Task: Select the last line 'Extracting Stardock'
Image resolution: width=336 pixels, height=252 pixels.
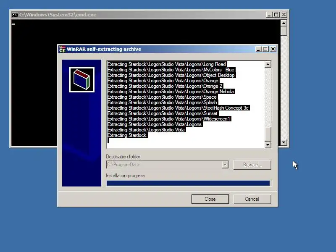Action: [127, 135]
